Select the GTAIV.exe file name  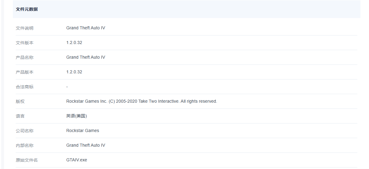pos(77,160)
